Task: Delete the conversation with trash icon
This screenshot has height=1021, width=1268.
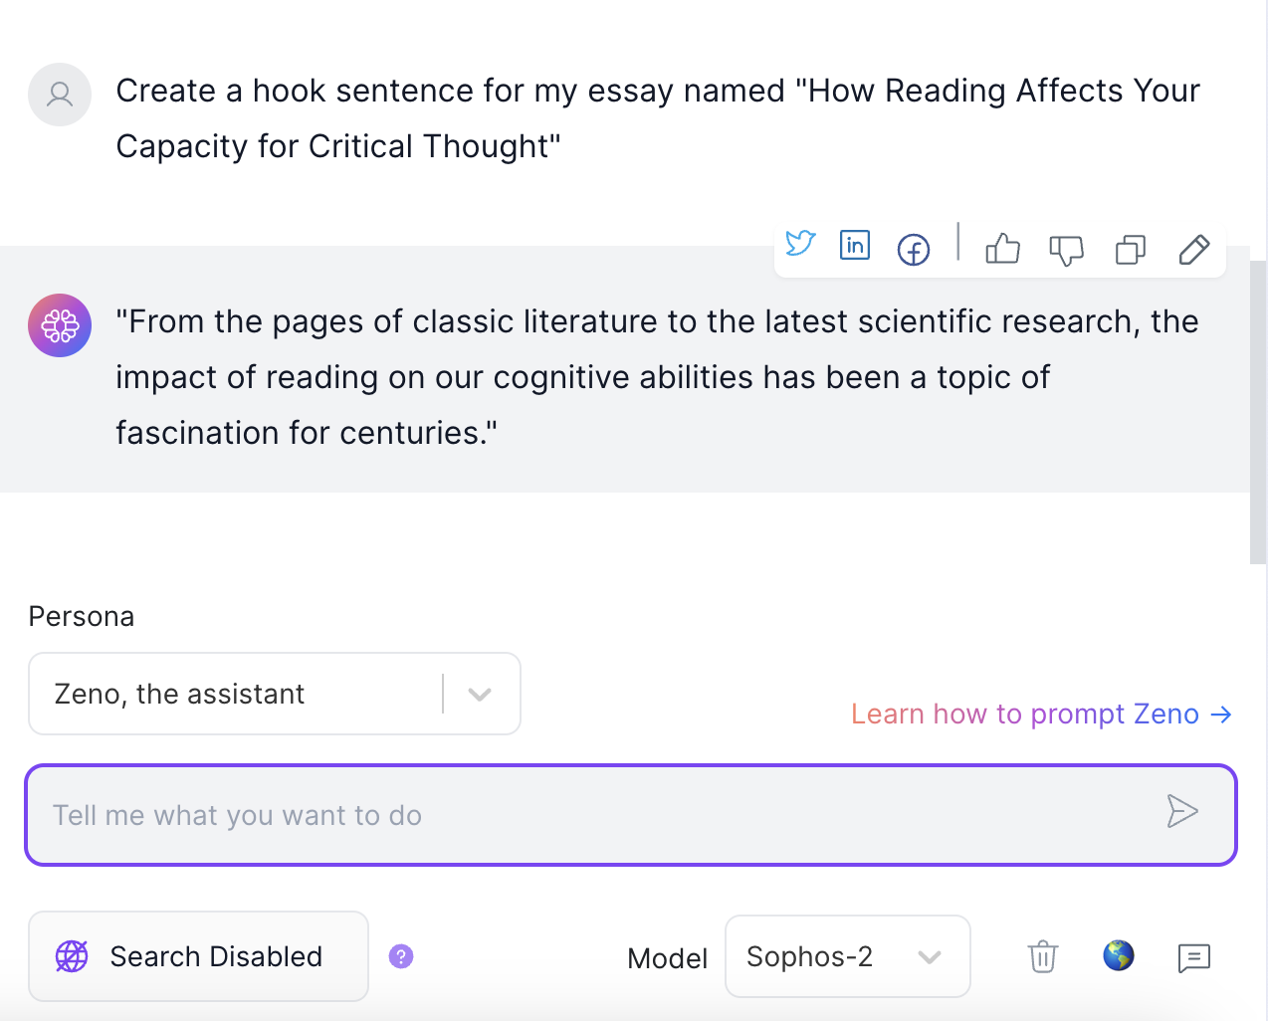Action: tap(1043, 956)
